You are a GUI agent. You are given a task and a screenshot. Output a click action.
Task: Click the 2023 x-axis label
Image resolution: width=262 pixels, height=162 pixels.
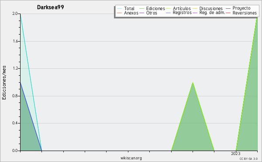coord(236,153)
